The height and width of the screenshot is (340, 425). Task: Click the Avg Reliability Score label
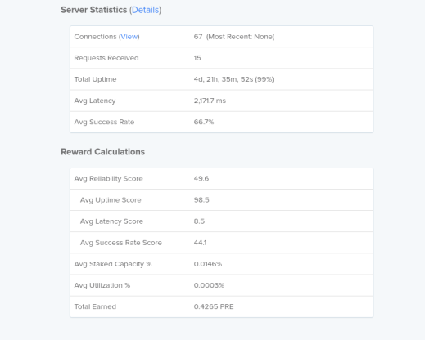(x=109, y=178)
